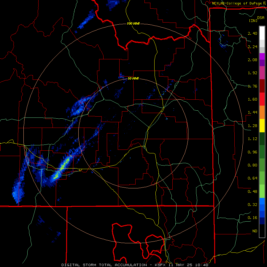Click the 50 NMI range ring label
Image resolution: width=267 pixels, height=267 pixels.
(133, 79)
